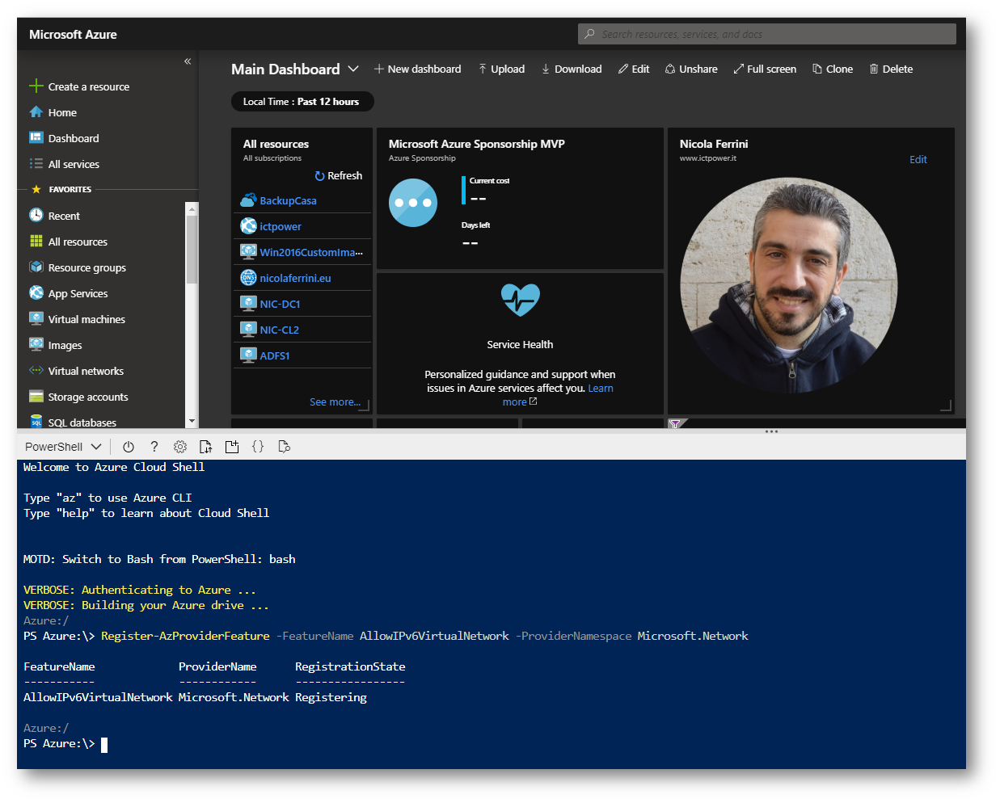The height and width of the screenshot is (803, 1000).
Task: Click the Virtual networks icon in sidebar
Action: (36, 370)
